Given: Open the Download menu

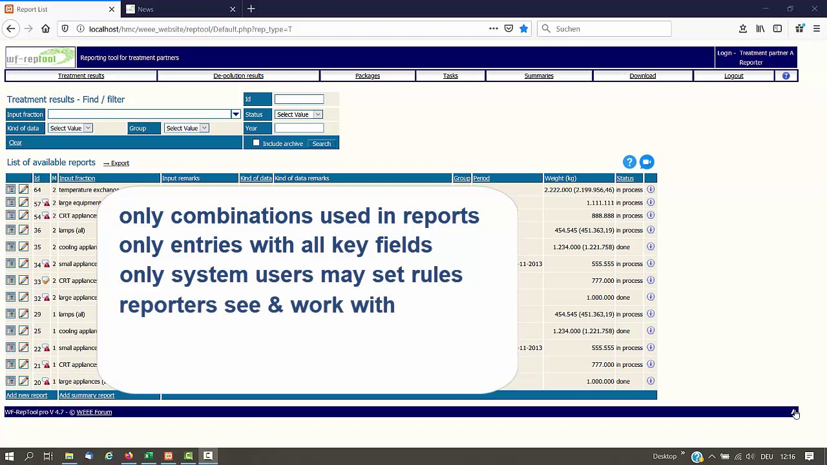Looking at the screenshot, I should [x=643, y=76].
